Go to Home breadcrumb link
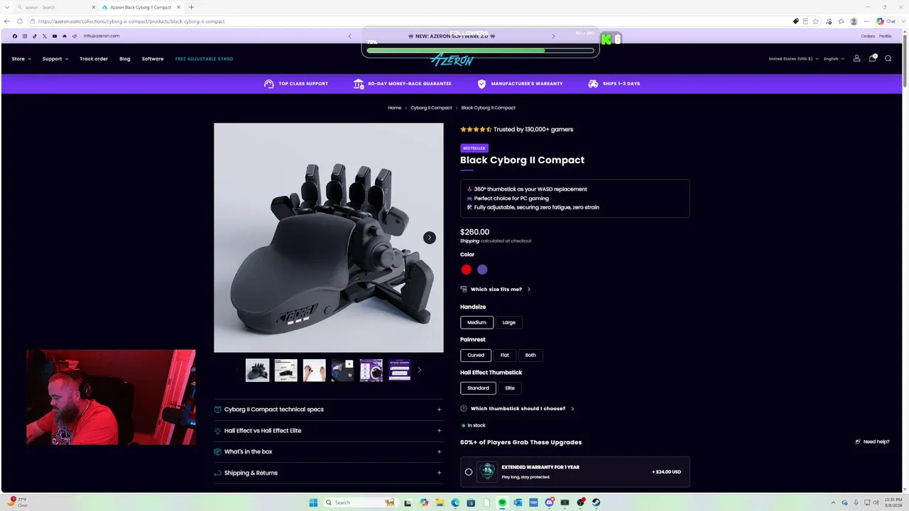909x511 pixels. pyautogui.click(x=395, y=108)
